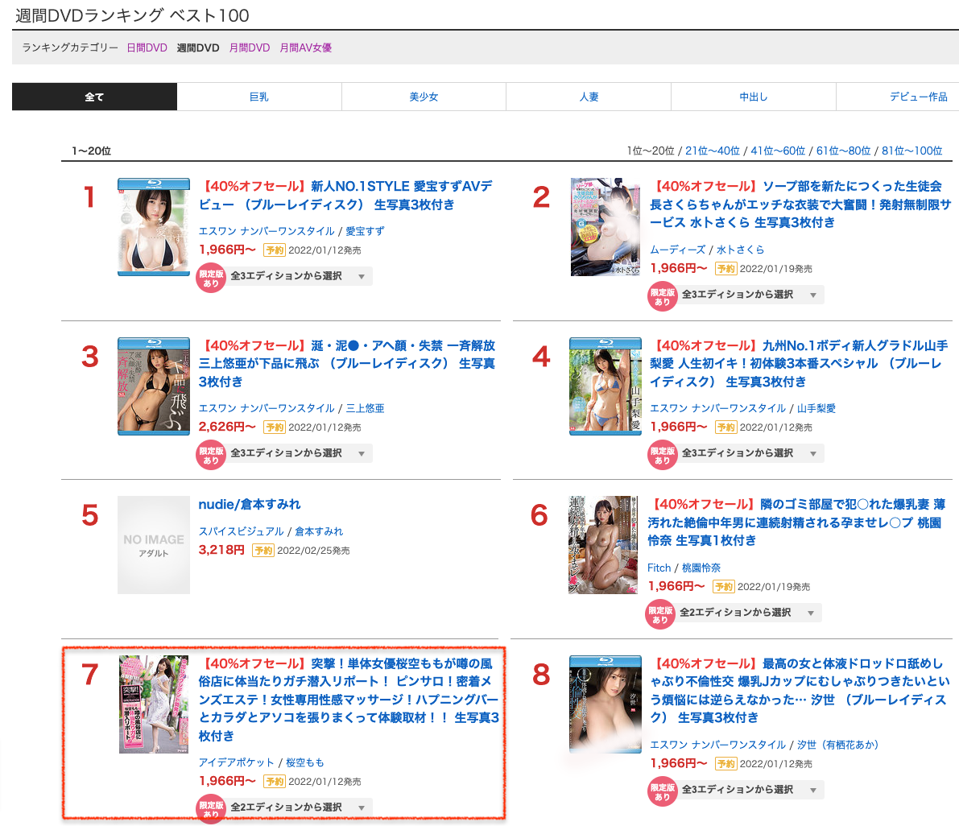Switch to the 巨乳 tab
The image size is (959, 826).
[x=259, y=97]
